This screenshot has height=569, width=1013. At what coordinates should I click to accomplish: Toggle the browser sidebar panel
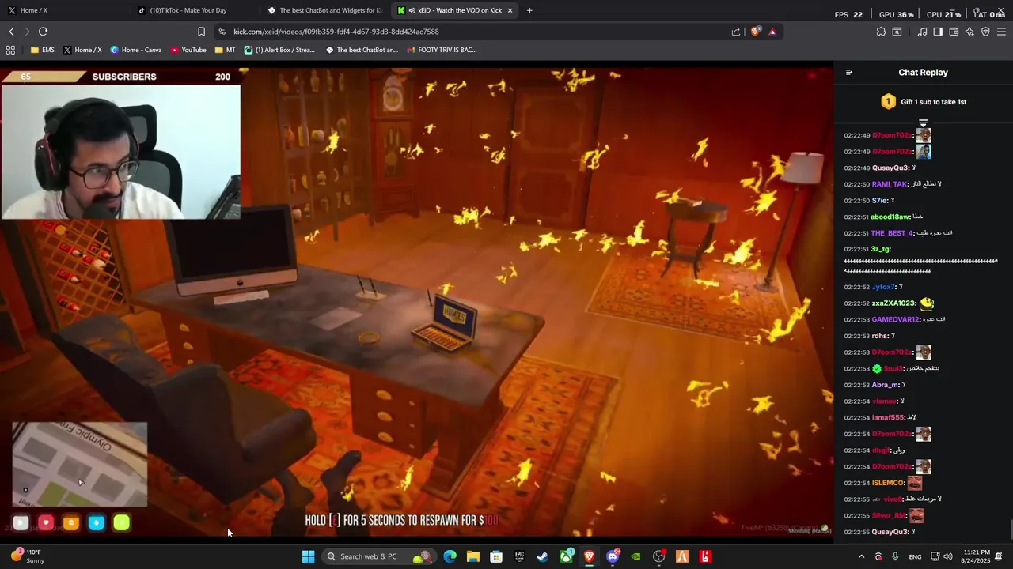coord(938,32)
